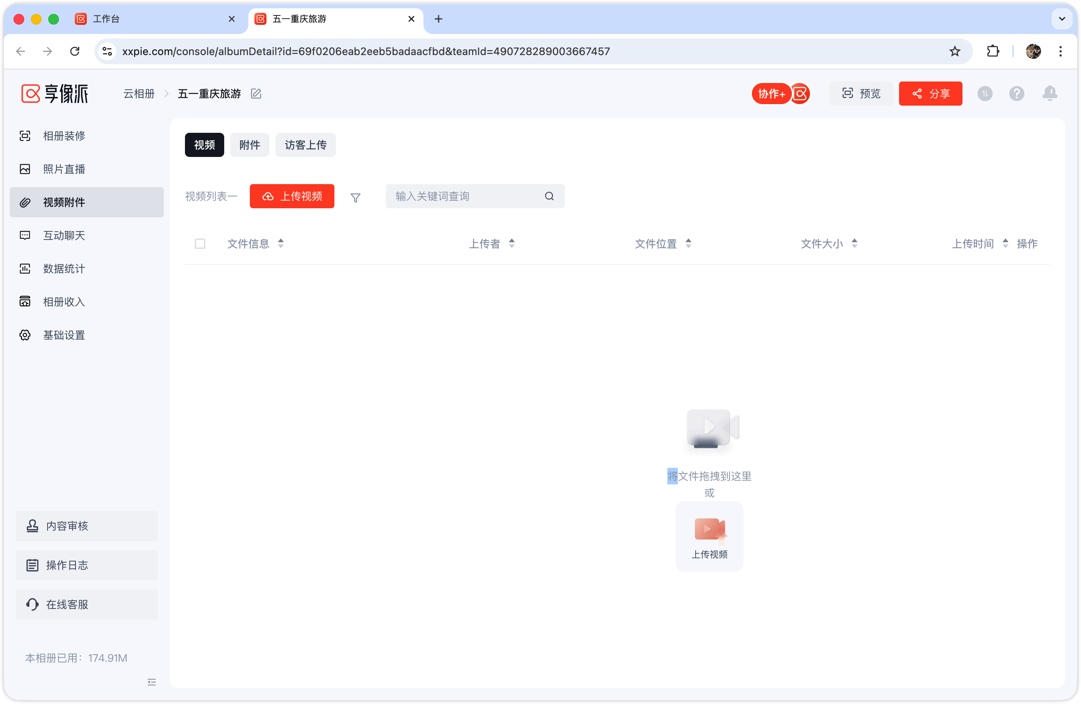Click the 上传视频 card in the empty area

pos(710,536)
